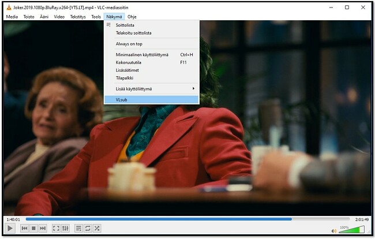Open extended settings equalizer icon
This screenshot has height=239, width=375.
(x=65, y=228)
